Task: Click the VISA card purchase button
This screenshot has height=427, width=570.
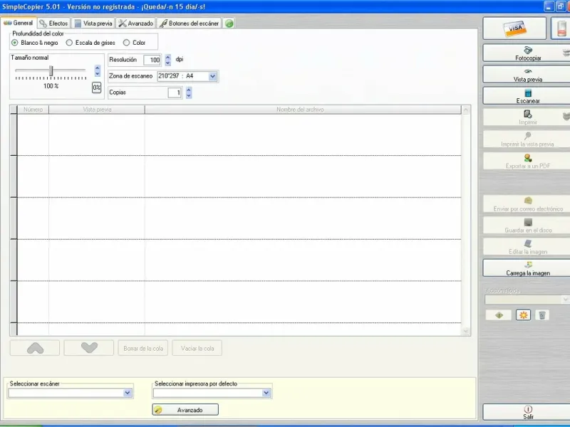Action: pos(514,28)
